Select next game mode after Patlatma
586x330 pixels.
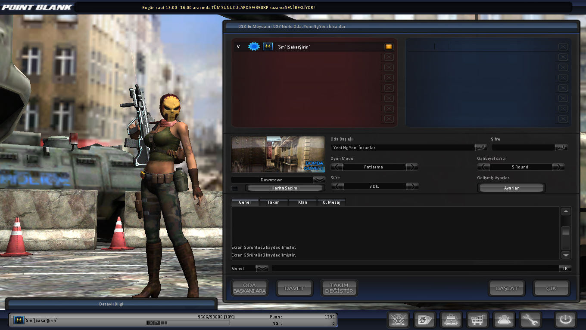(412, 167)
